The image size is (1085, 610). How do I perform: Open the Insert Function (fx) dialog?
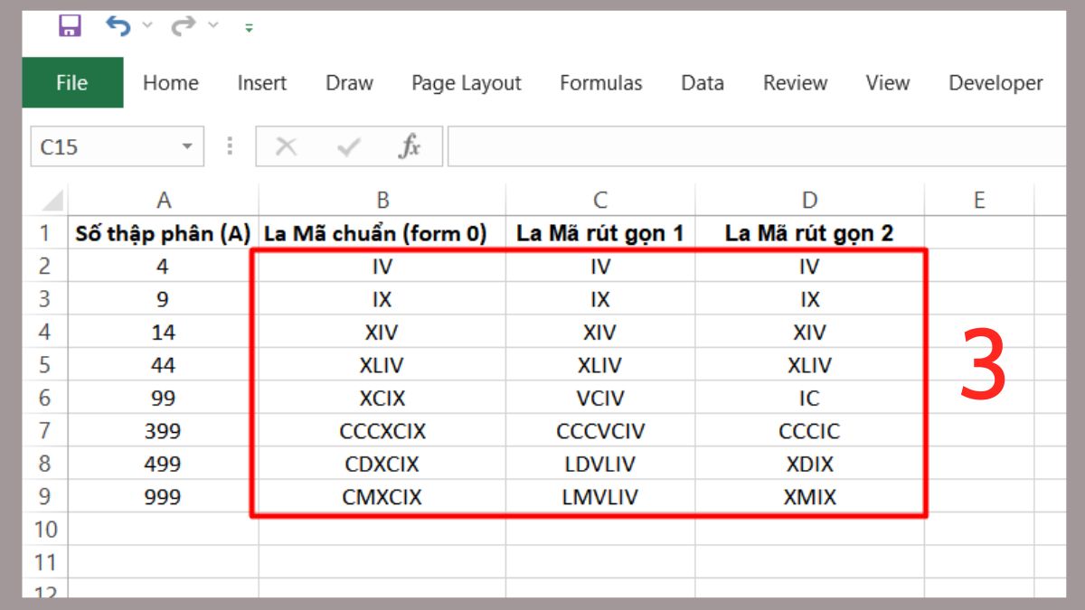(411, 145)
